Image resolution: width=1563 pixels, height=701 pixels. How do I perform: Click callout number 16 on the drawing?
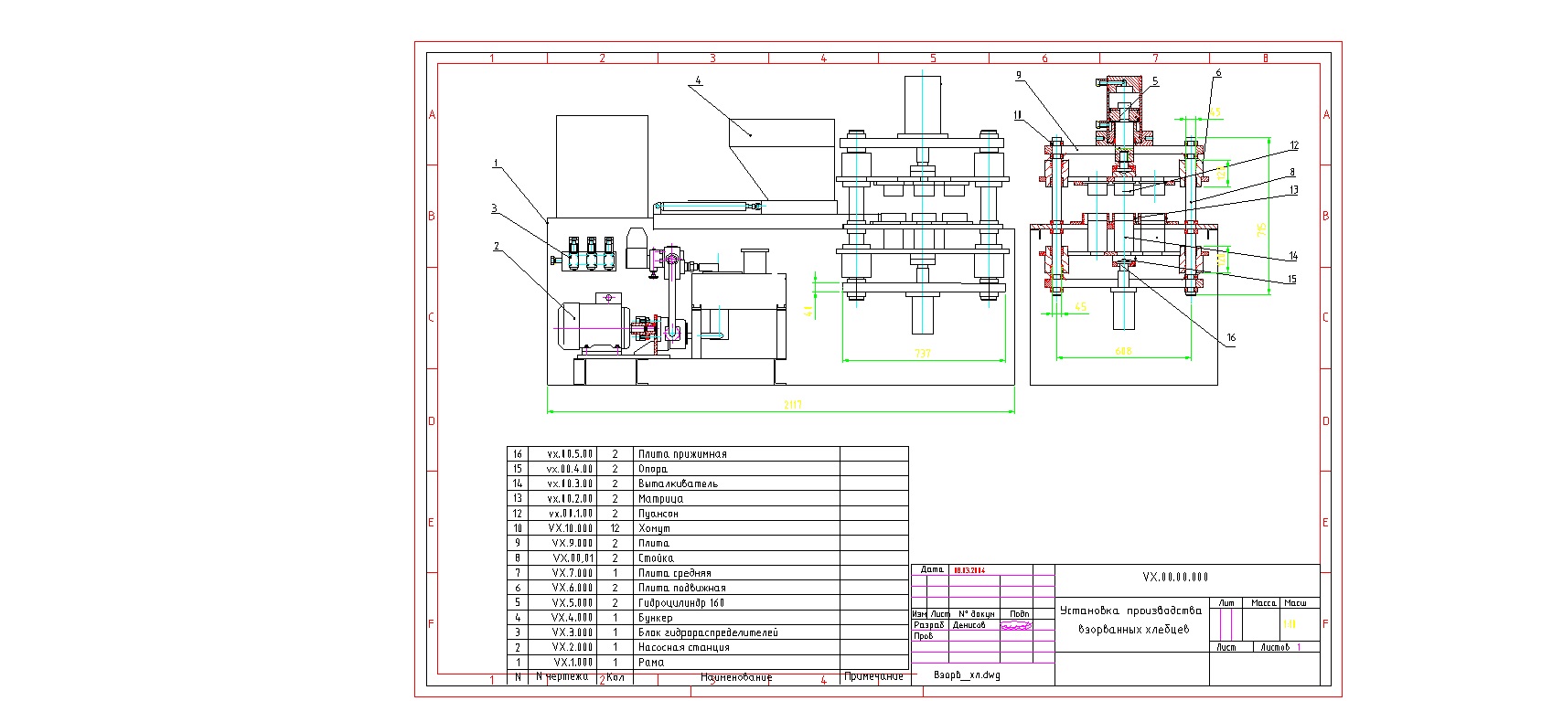pyautogui.click(x=1231, y=338)
